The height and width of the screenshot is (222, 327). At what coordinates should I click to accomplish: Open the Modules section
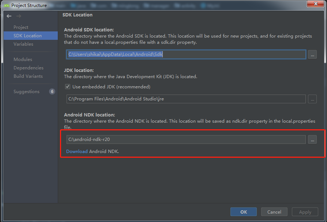(23, 59)
